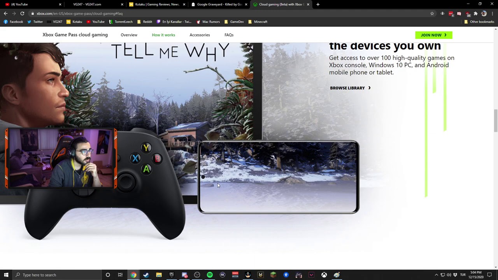Follow the BROWSE LIBRARY link
Screen dimensions: 498x280
click(350, 88)
